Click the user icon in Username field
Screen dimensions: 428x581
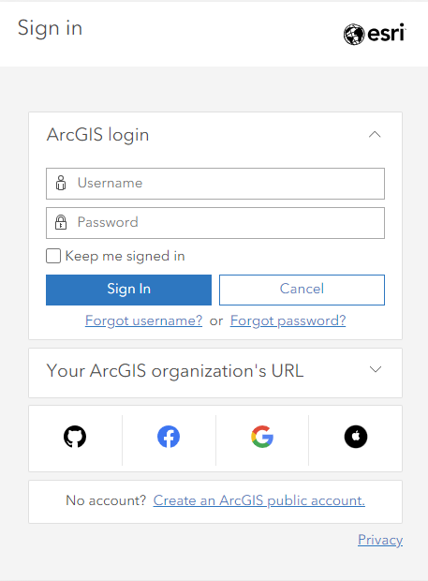click(61, 183)
